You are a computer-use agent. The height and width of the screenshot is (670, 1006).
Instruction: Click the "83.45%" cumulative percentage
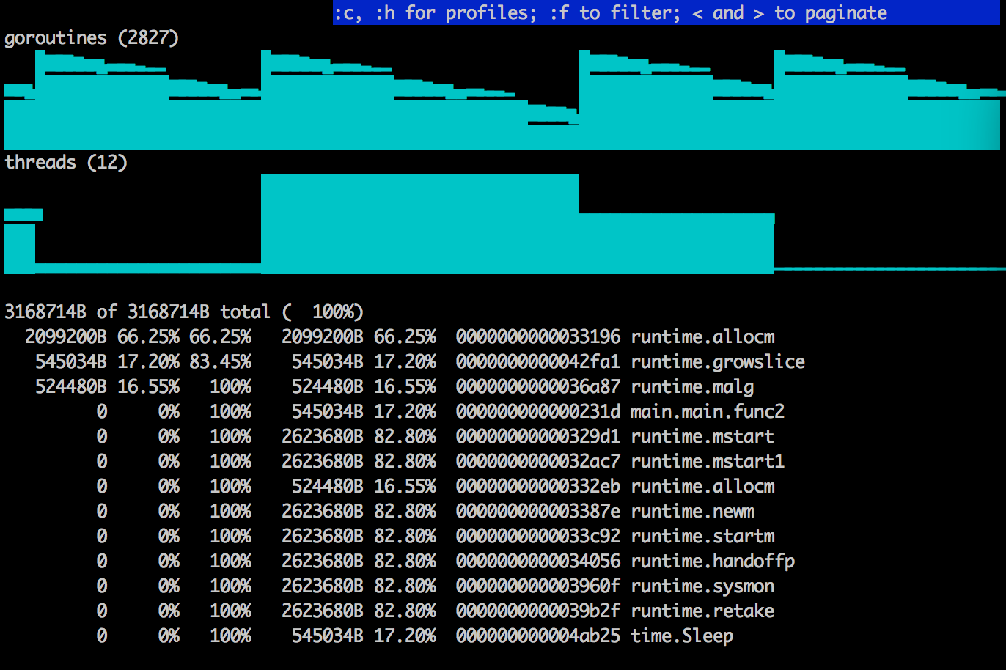coord(220,361)
